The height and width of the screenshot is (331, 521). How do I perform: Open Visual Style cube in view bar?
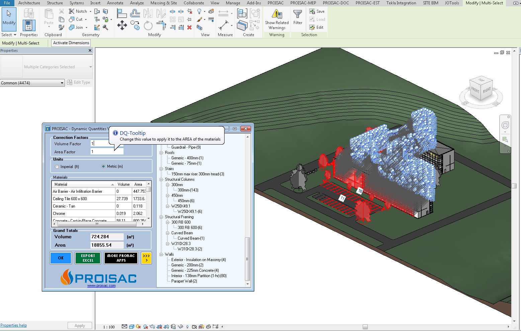(x=132, y=327)
